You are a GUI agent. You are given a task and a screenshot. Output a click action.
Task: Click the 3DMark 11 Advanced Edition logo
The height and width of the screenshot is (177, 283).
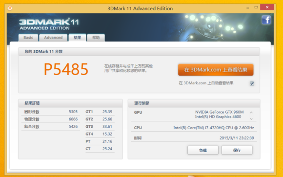click(x=49, y=24)
